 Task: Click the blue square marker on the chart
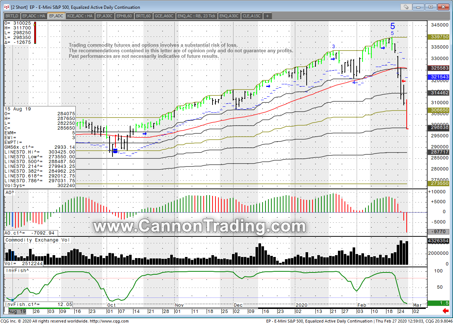click(115, 151)
